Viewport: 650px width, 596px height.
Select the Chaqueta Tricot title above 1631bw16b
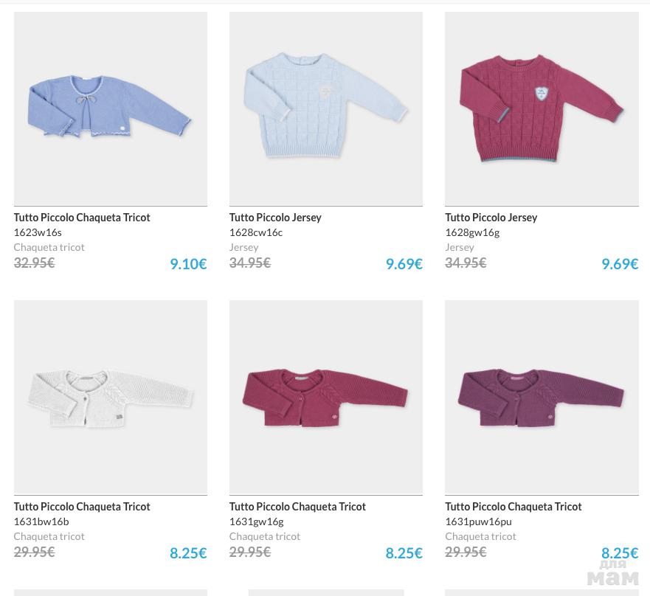pos(82,507)
